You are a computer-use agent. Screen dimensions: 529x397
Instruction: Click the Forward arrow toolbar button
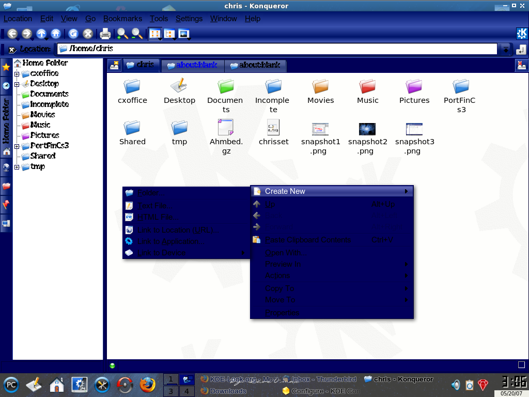pyautogui.click(x=27, y=34)
